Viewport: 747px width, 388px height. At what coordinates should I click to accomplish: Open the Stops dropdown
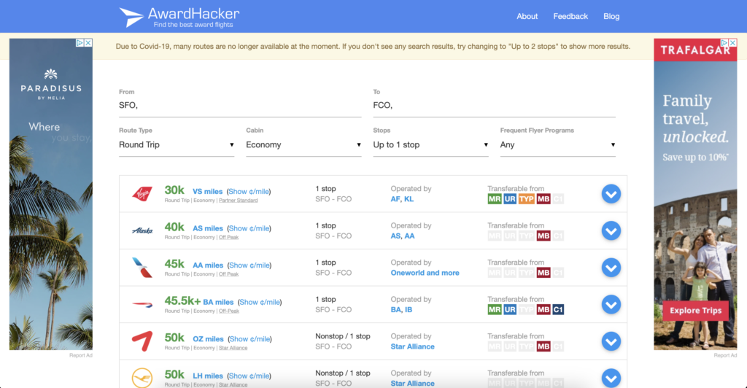(430, 144)
